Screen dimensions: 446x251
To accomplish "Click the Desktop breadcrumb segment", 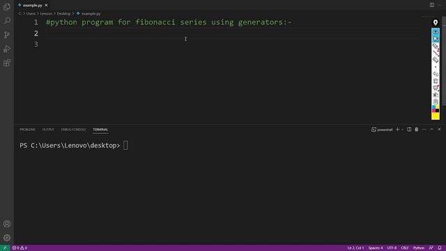I will 63,14.
